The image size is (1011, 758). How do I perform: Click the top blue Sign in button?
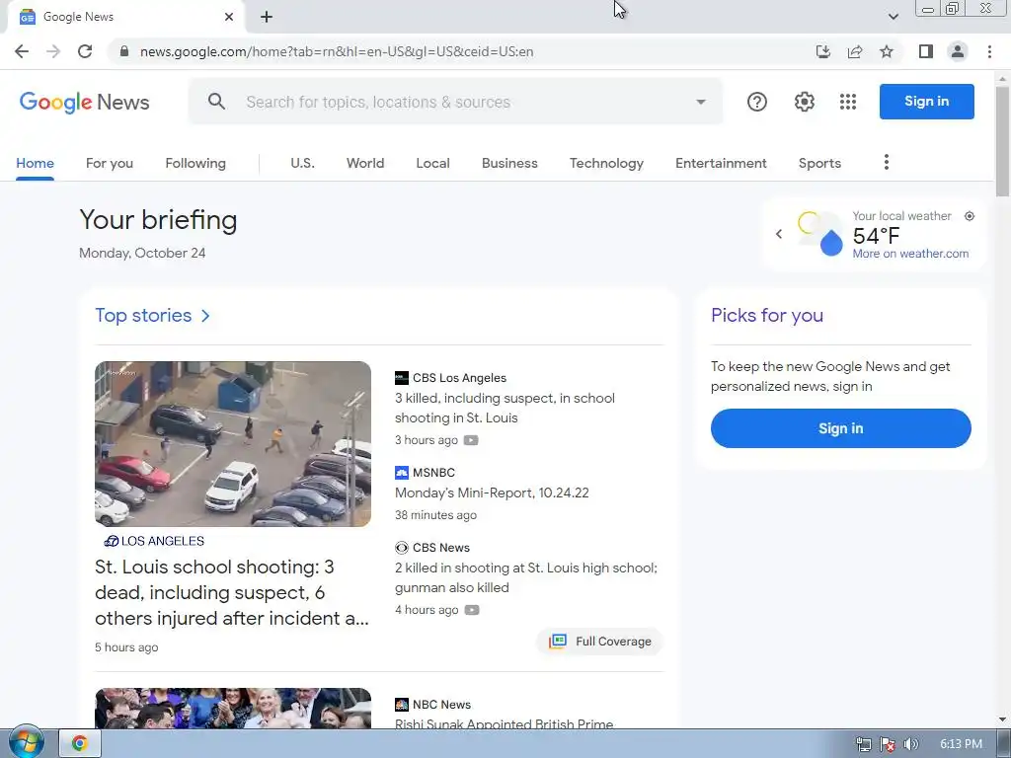(x=926, y=102)
